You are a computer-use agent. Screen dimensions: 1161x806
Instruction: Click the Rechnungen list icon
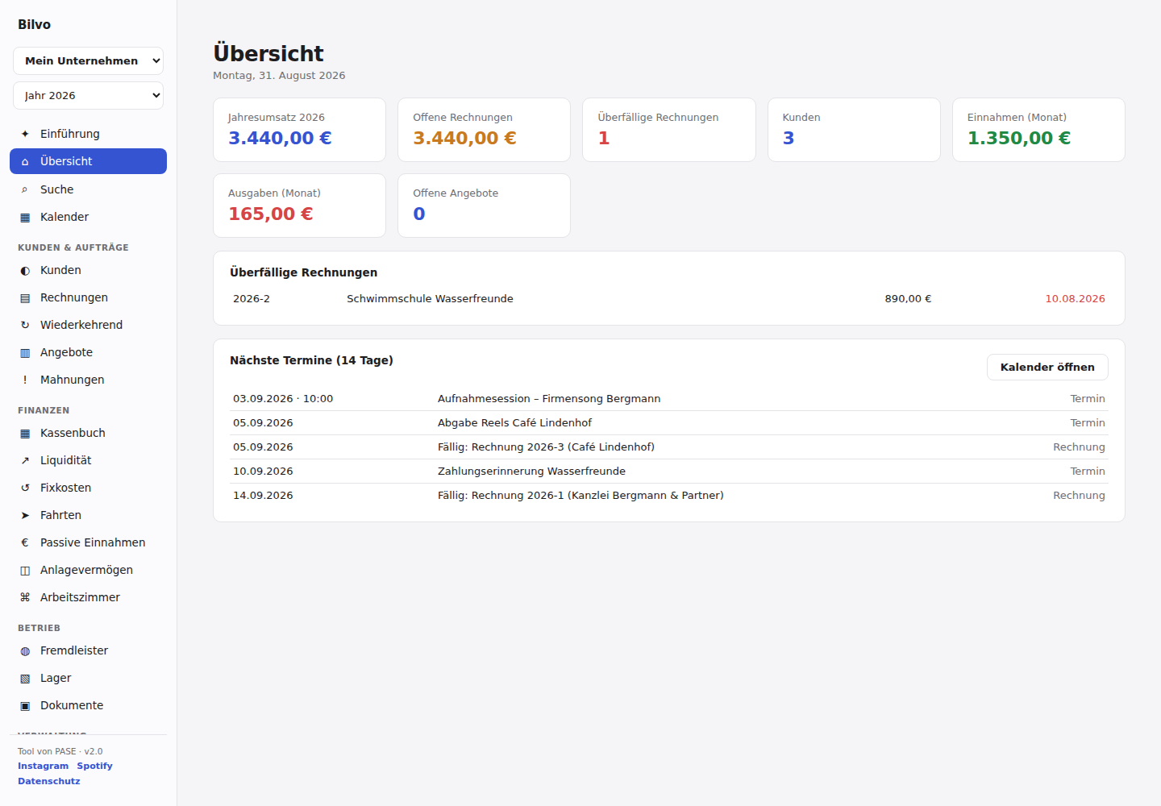point(25,297)
